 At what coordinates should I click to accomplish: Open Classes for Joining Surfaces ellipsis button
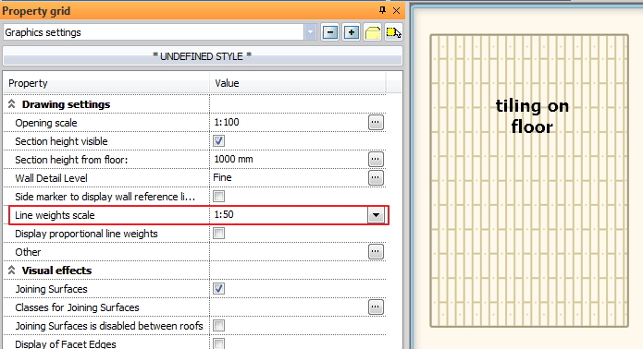376,307
